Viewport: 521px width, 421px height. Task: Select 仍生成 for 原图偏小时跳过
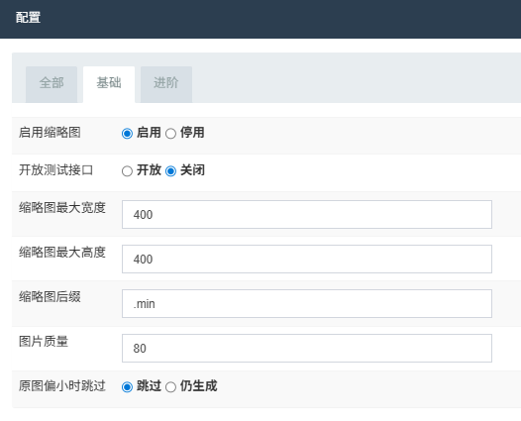pyautogui.click(x=170, y=387)
